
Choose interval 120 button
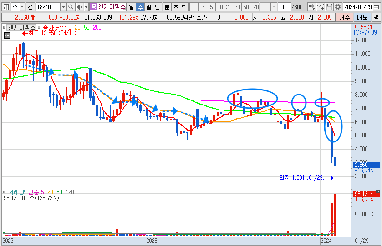pyautogui.click(x=255, y=7)
